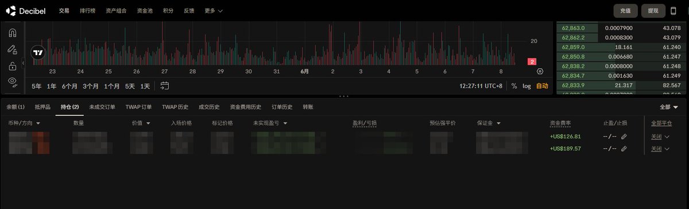The image size is (689, 209).
Task: Open 关闭 dropdown for the +US$126.81 row
Action: [x=660, y=137]
